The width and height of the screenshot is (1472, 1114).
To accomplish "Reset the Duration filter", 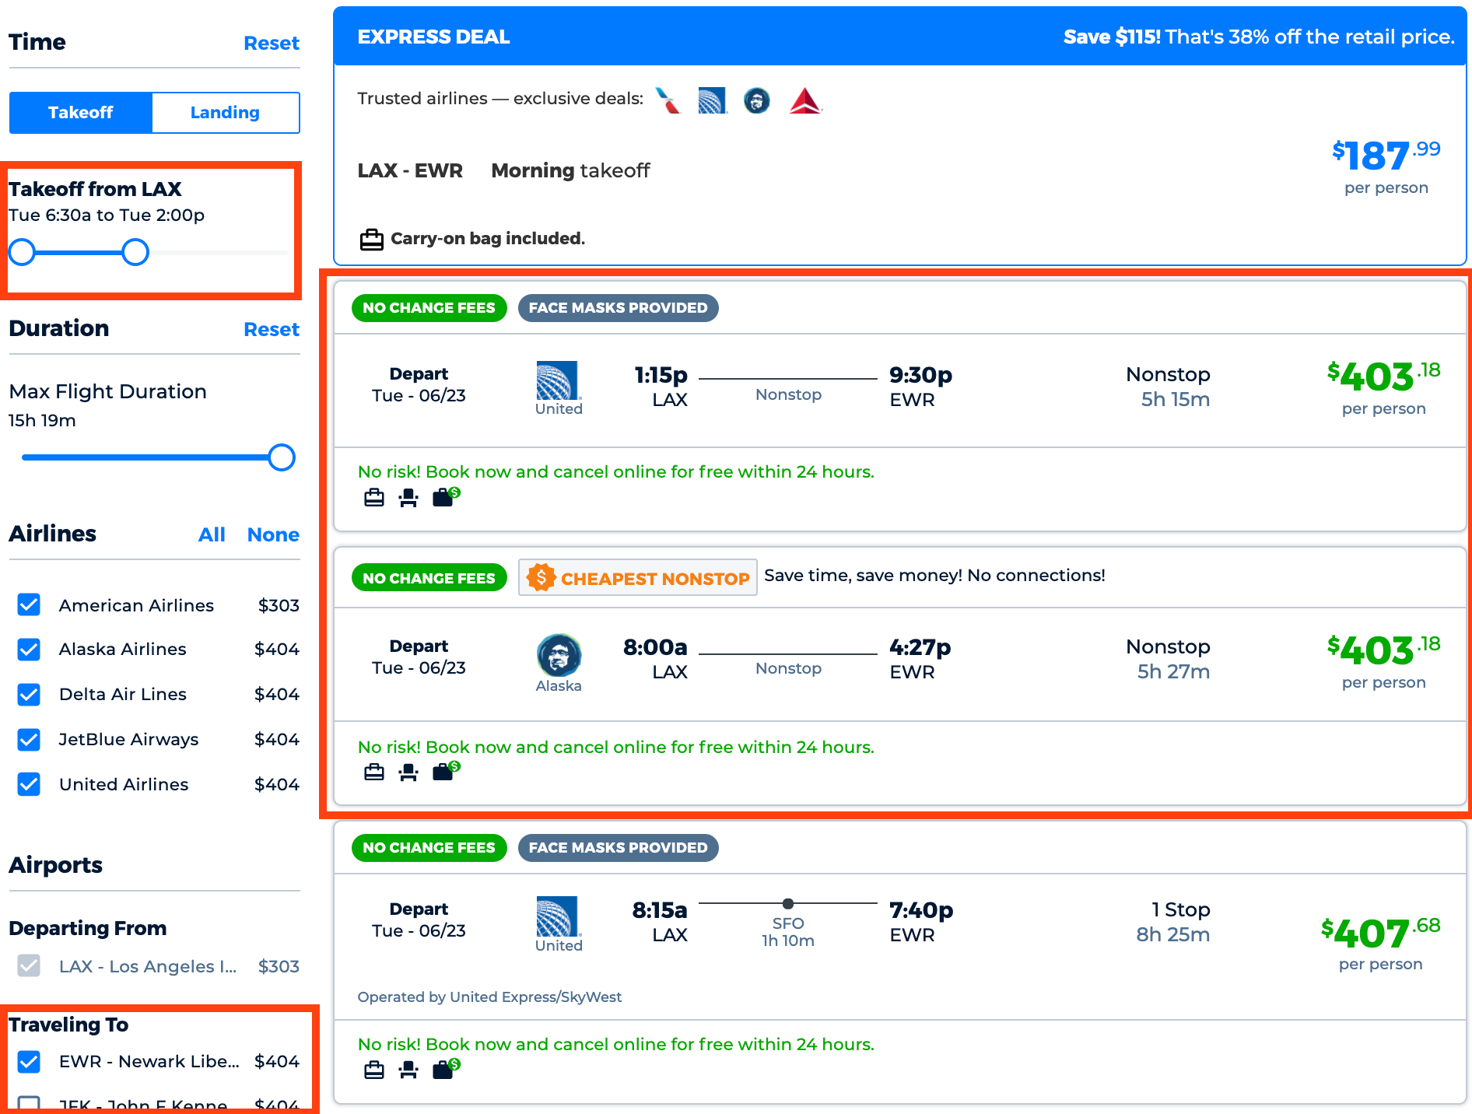I will coord(272,329).
